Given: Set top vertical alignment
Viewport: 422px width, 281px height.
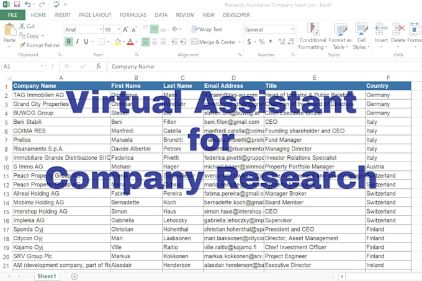Looking at the screenshot, I should pyautogui.click(x=146, y=28).
